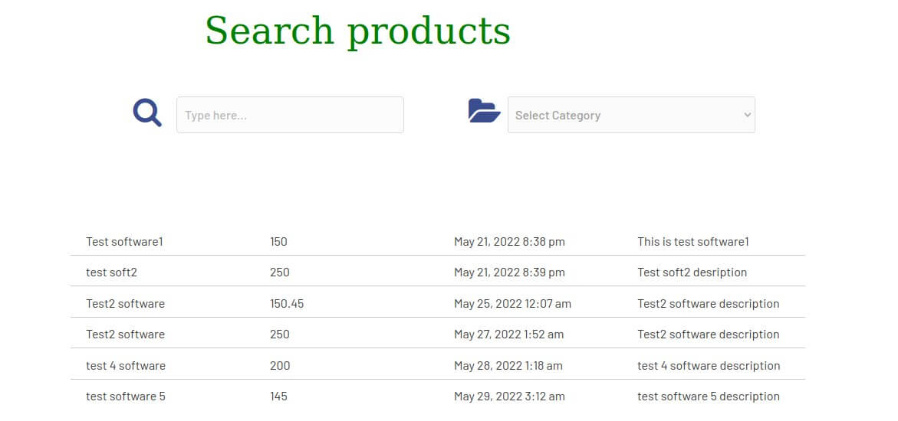Click "Test soft2 desription" text
Screen dimensions: 898x421
(x=692, y=273)
